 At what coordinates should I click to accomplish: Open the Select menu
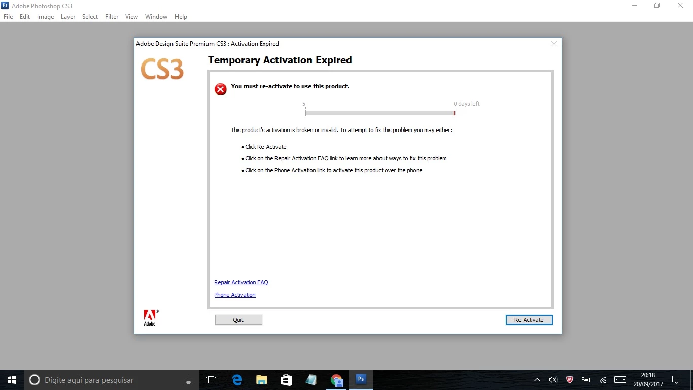pos(90,17)
